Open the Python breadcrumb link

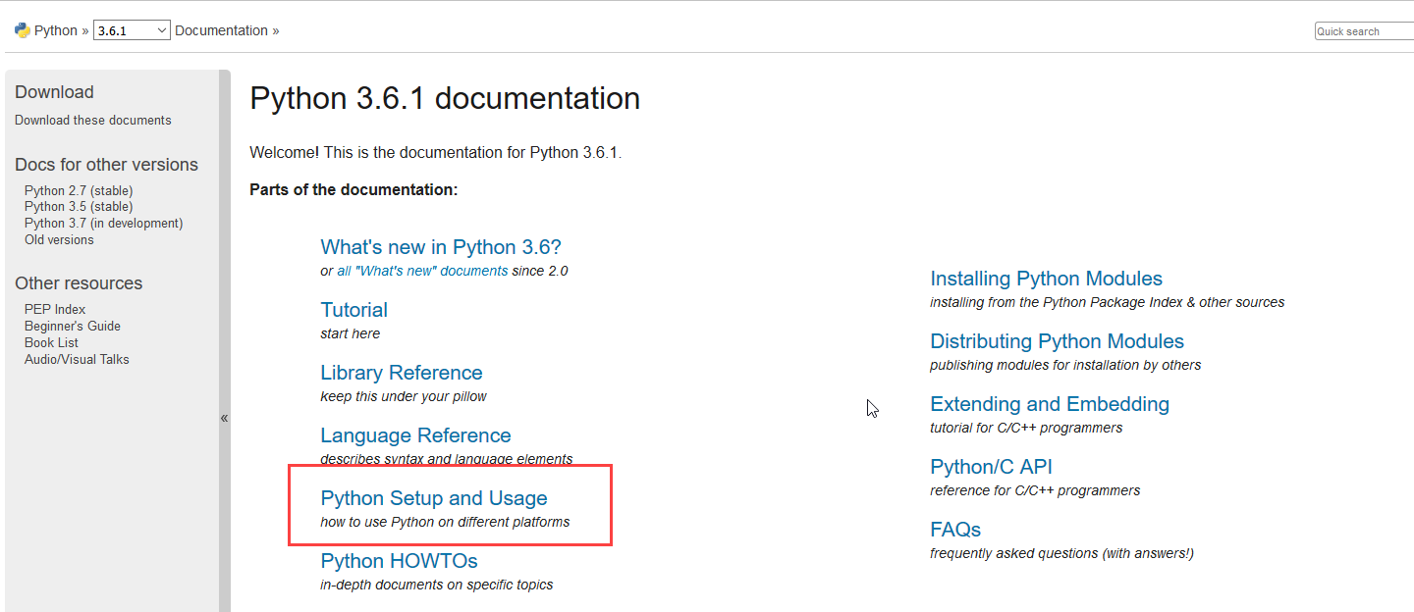coord(55,30)
